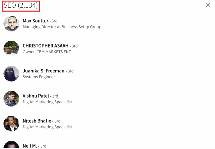The height and width of the screenshot is (149, 215).
Task: Open Neil M. name link
Action: [30, 146]
